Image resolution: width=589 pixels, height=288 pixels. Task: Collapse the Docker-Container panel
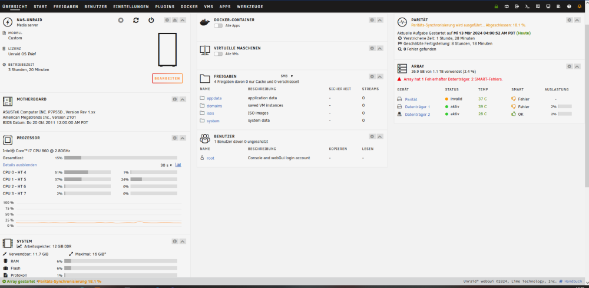pyautogui.click(x=380, y=20)
